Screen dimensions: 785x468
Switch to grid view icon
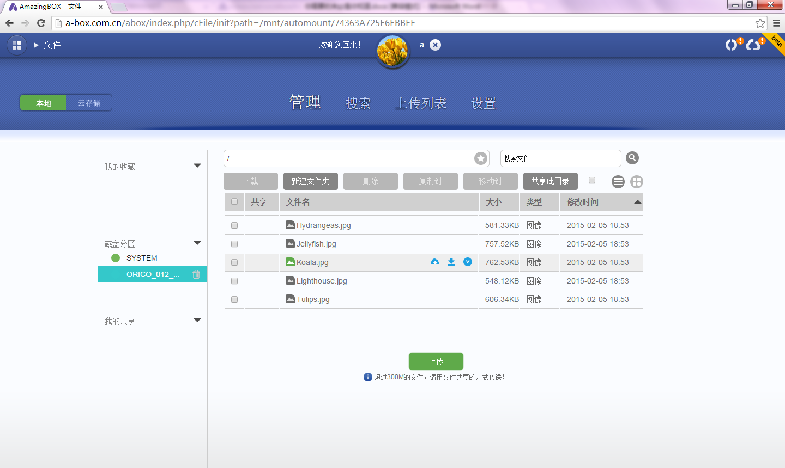pyautogui.click(x=636, y=182)
